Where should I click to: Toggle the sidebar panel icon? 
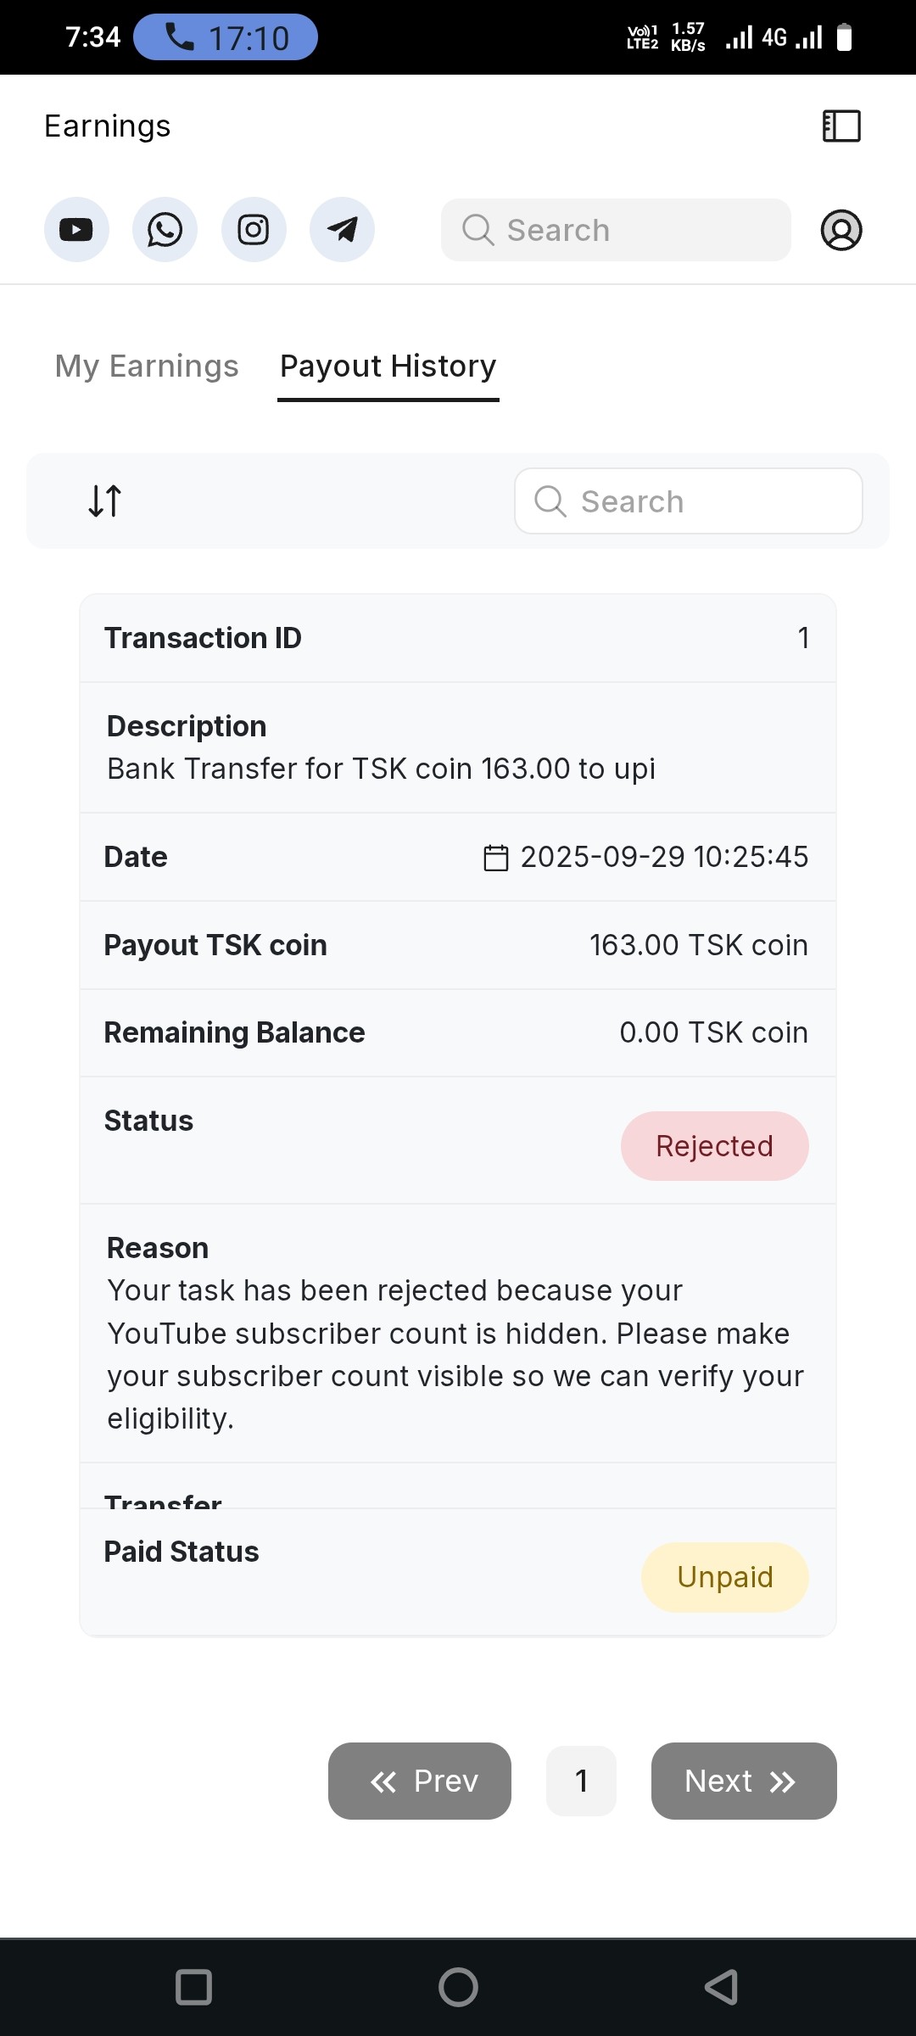(x=841, y=126)
